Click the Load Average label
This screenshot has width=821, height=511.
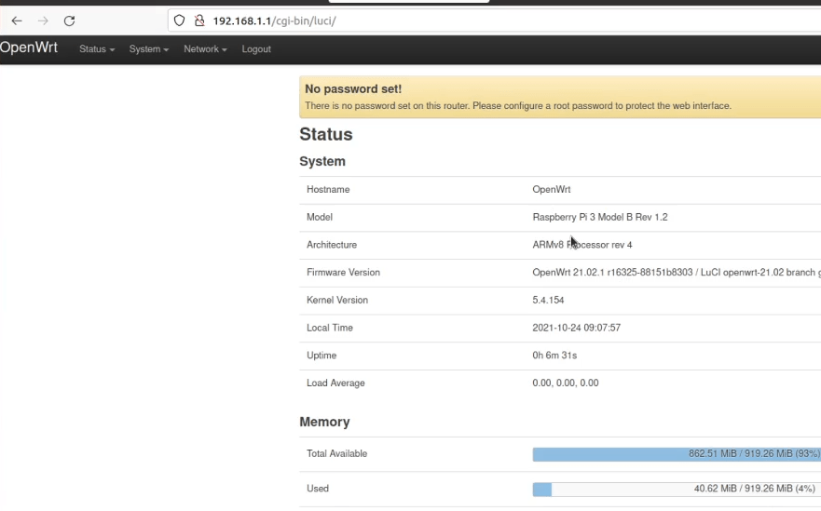pos(335,383)
